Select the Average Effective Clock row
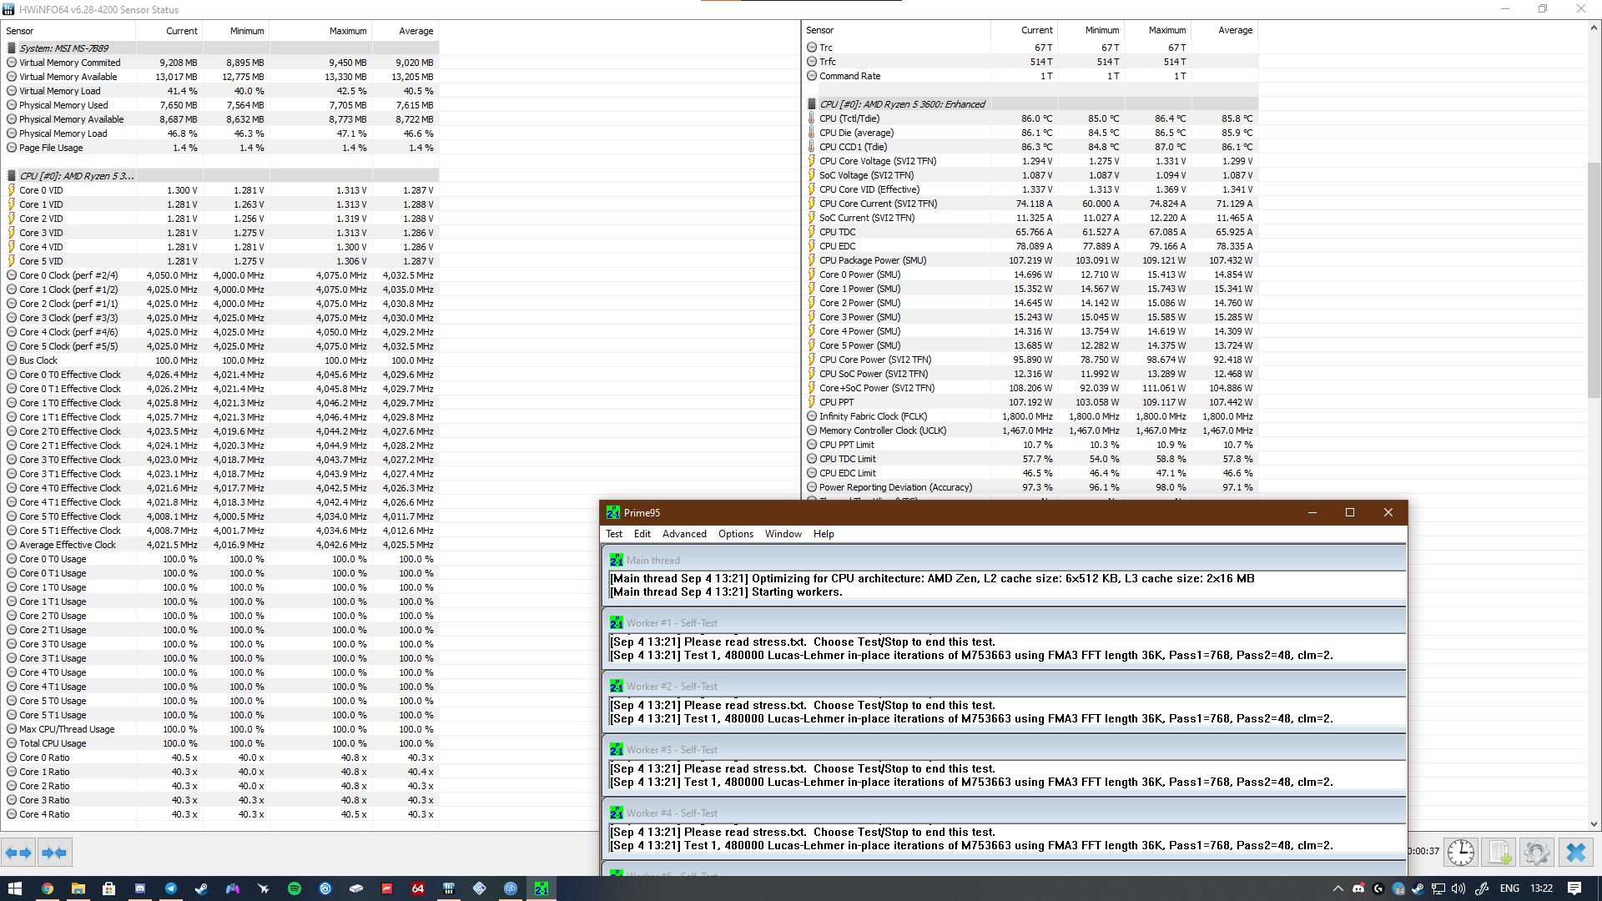 click(220, 545)
